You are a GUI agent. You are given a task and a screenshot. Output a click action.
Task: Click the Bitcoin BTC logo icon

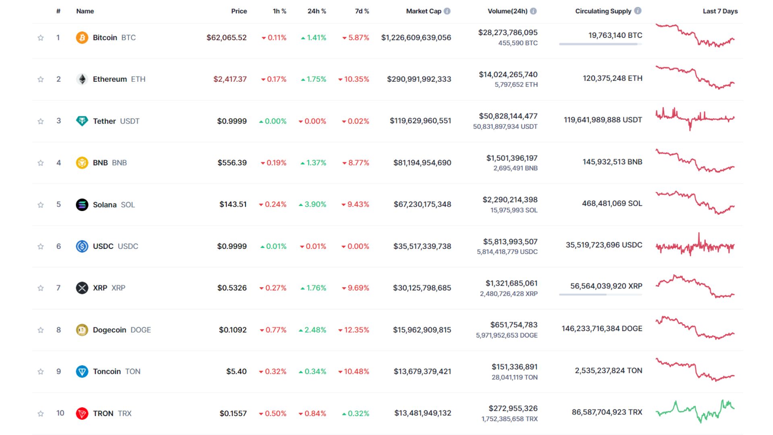(x=82, y=37)
